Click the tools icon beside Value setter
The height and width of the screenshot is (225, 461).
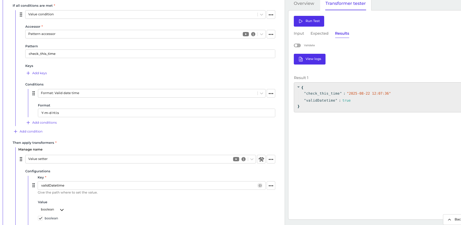pos(261,159)
